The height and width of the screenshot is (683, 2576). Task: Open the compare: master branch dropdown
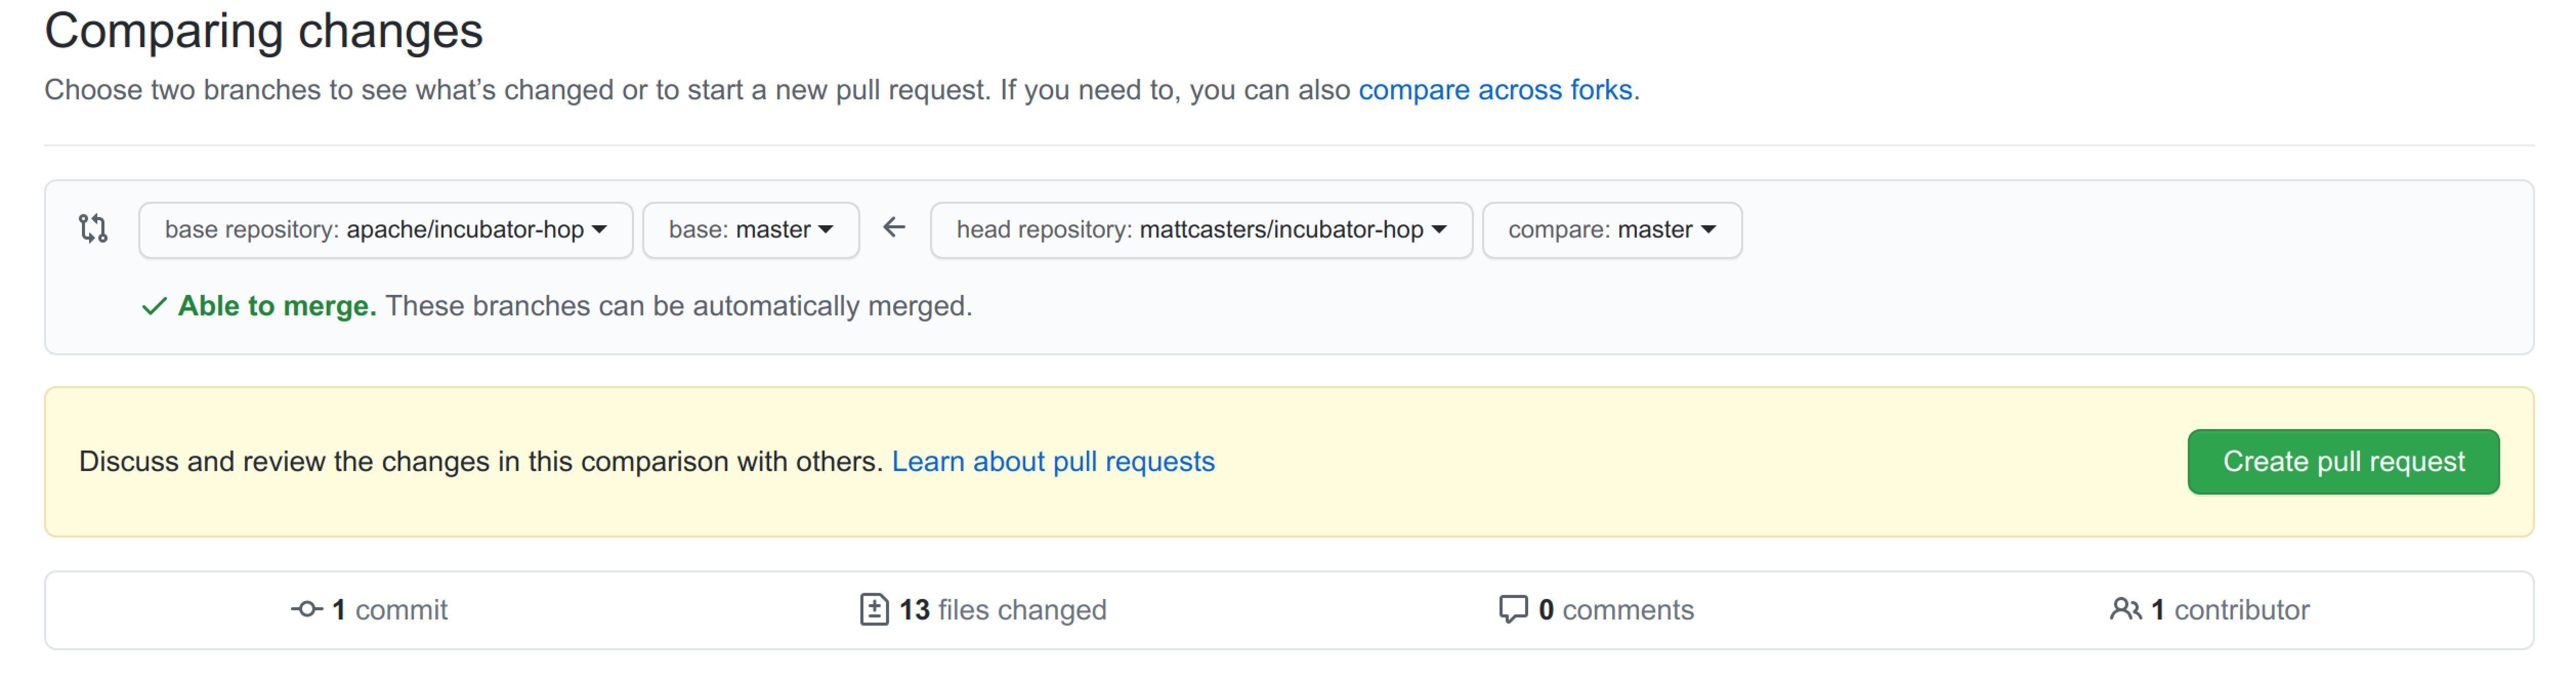click(1612, 229)
